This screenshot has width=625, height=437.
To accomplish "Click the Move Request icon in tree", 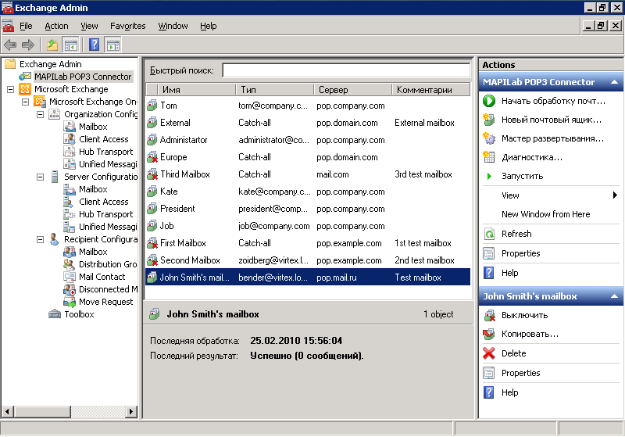I will click(x=70, y=302).
